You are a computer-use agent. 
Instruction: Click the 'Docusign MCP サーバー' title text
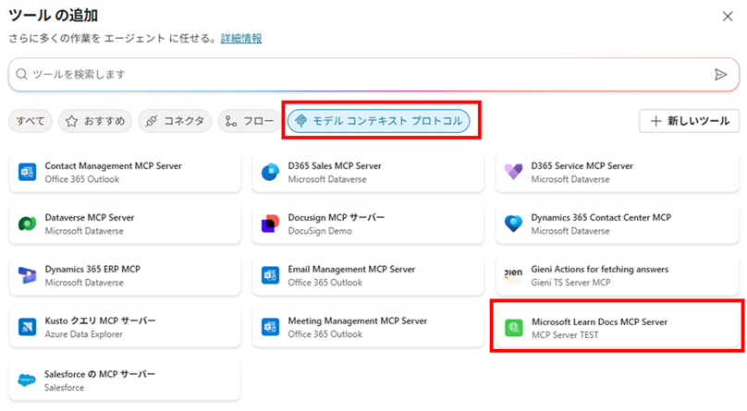coord(337,217)
